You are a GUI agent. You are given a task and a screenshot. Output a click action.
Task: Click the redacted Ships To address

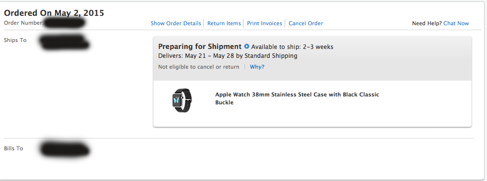(65, 43)
